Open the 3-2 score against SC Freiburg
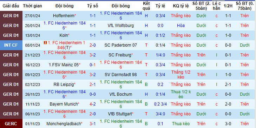This screenshot has height=128, width=256. (x=93, y=55)
